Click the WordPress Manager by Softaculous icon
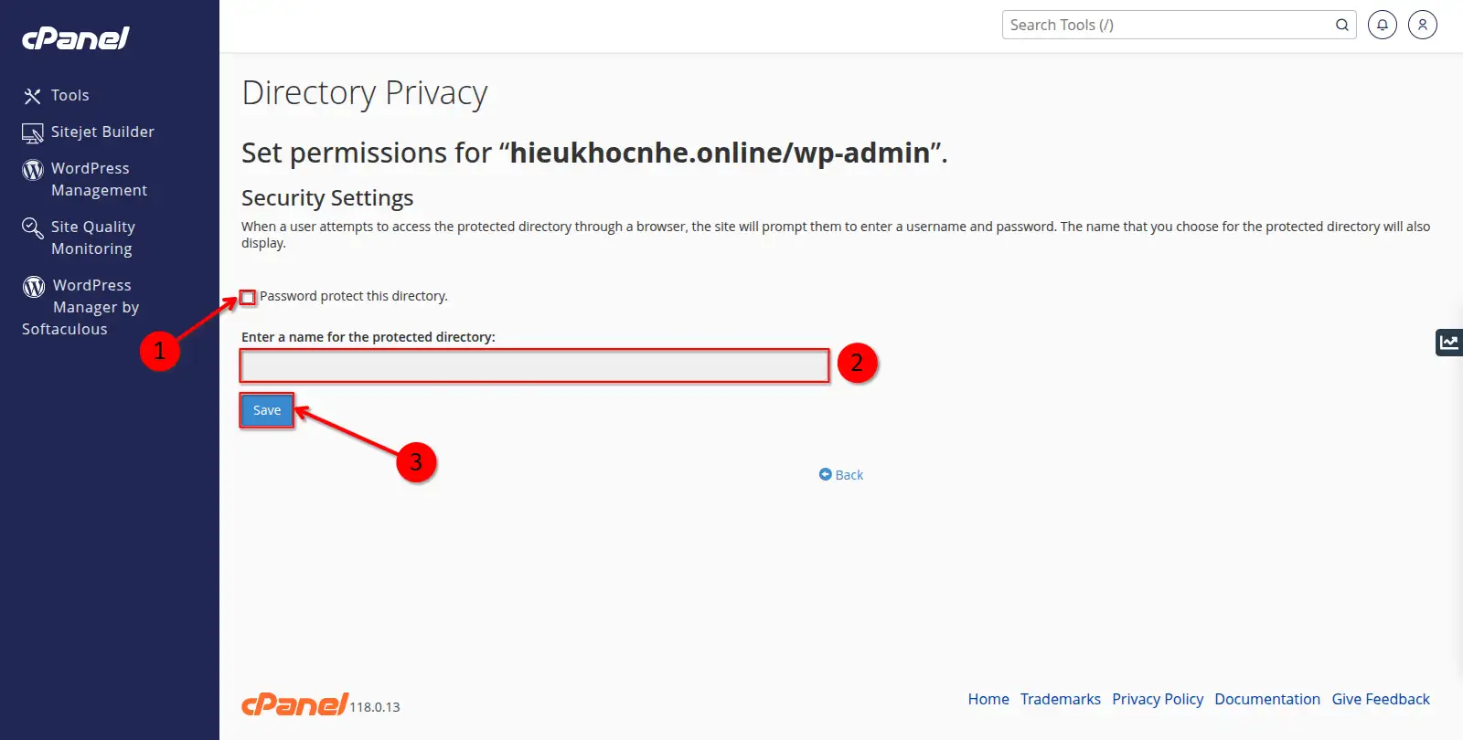The height and width of the screenshot is (740, 1463). 34,287
